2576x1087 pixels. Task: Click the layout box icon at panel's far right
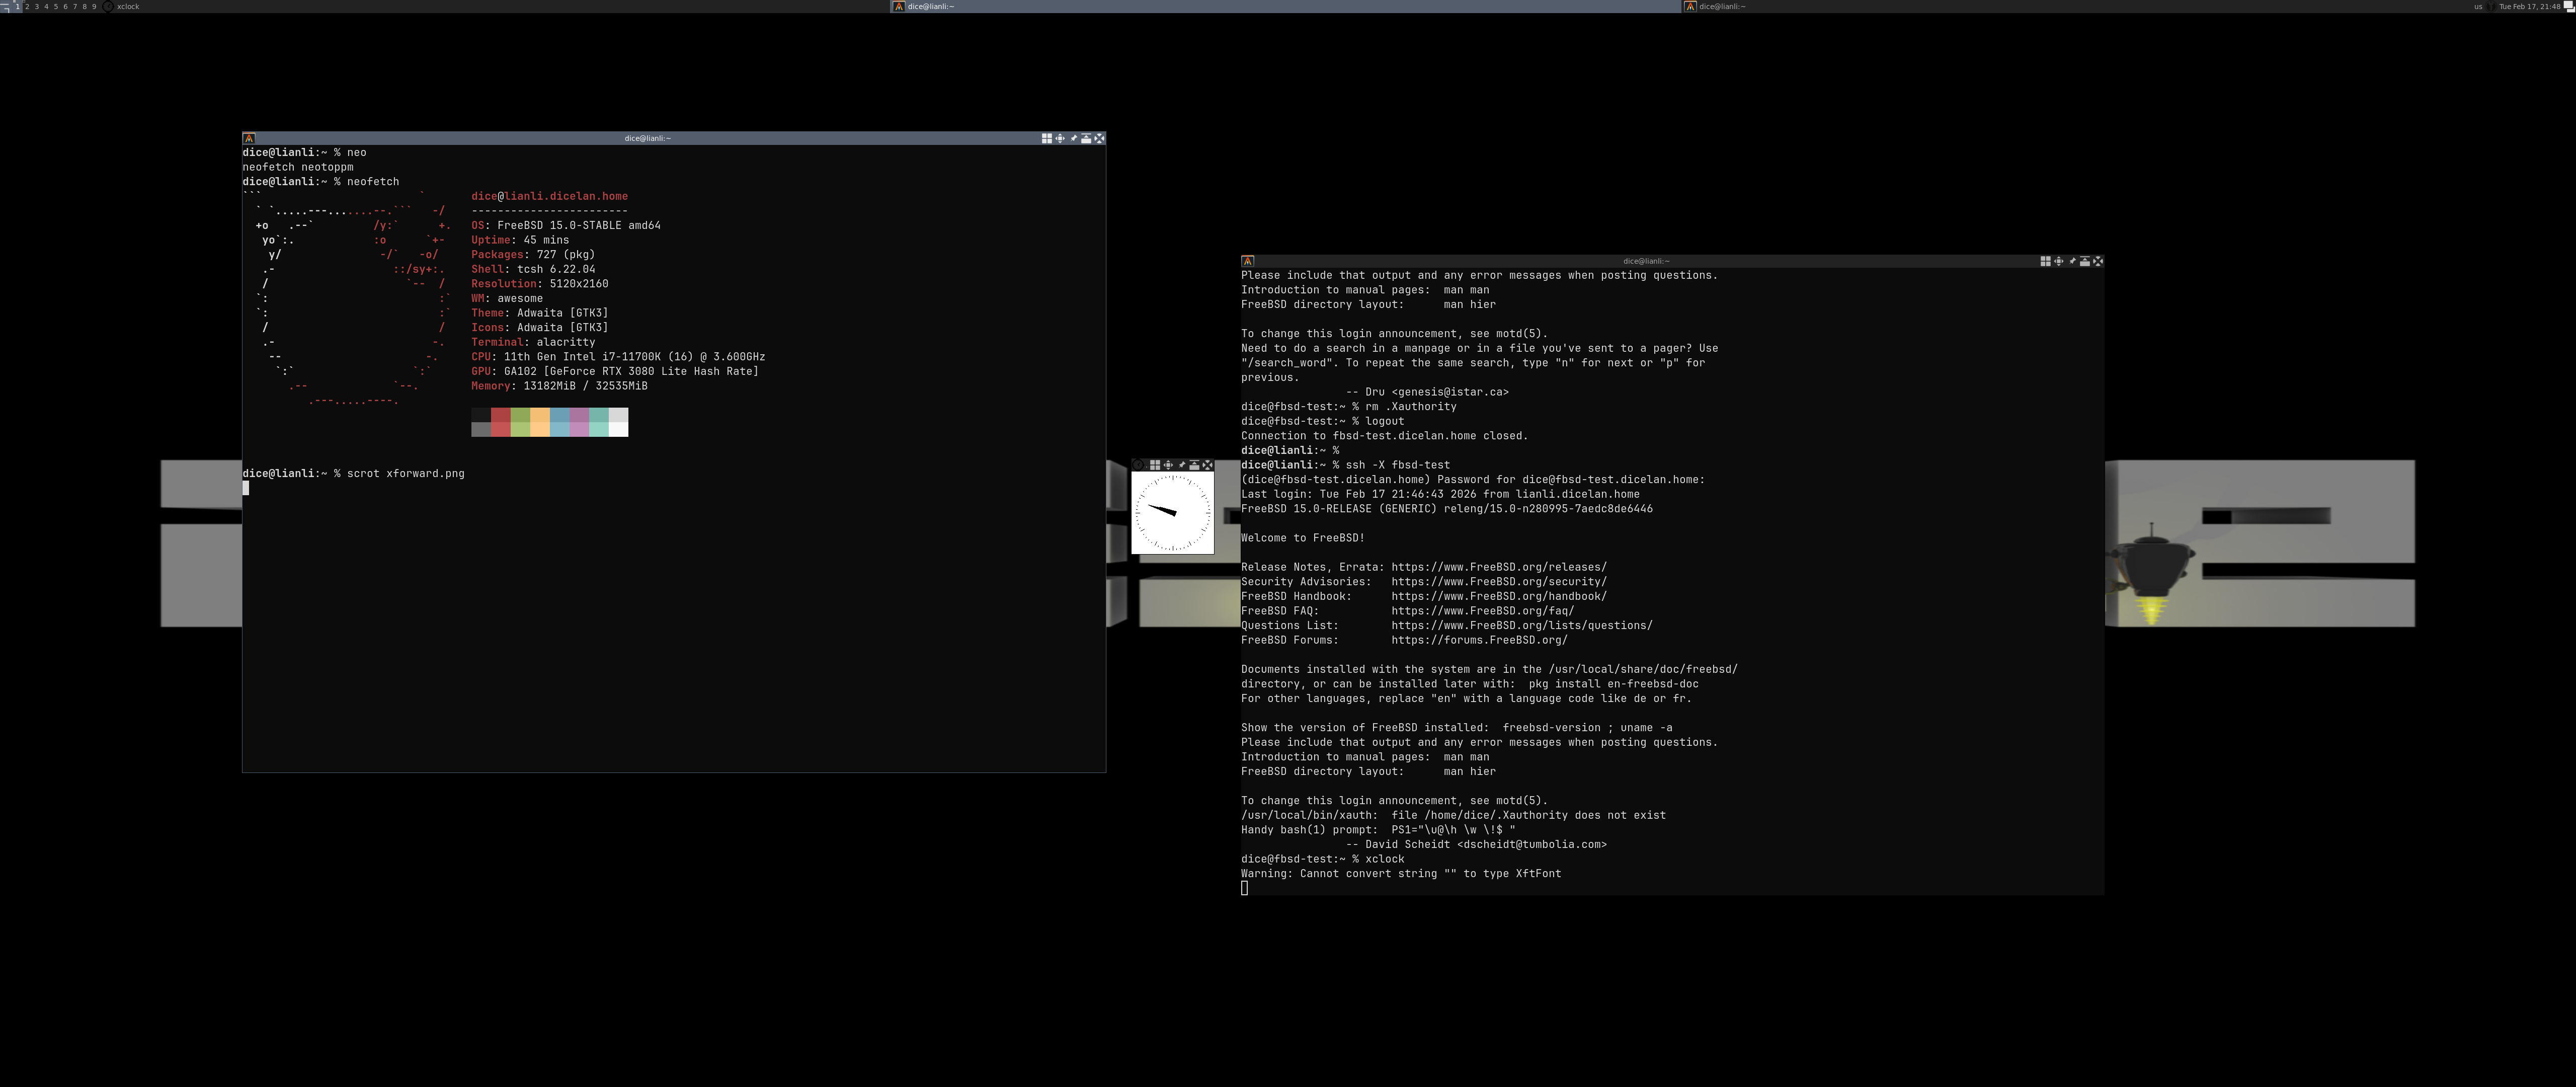pyautogui.click(x=2570, y=6)
